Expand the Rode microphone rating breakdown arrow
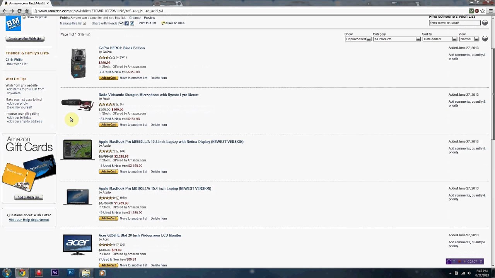This screenshot has width=495, height=278. tap(118, 104)
